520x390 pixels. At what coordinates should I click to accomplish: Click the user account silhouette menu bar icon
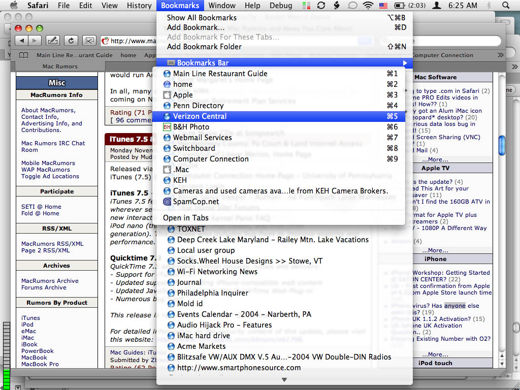(x=437, y=5)
